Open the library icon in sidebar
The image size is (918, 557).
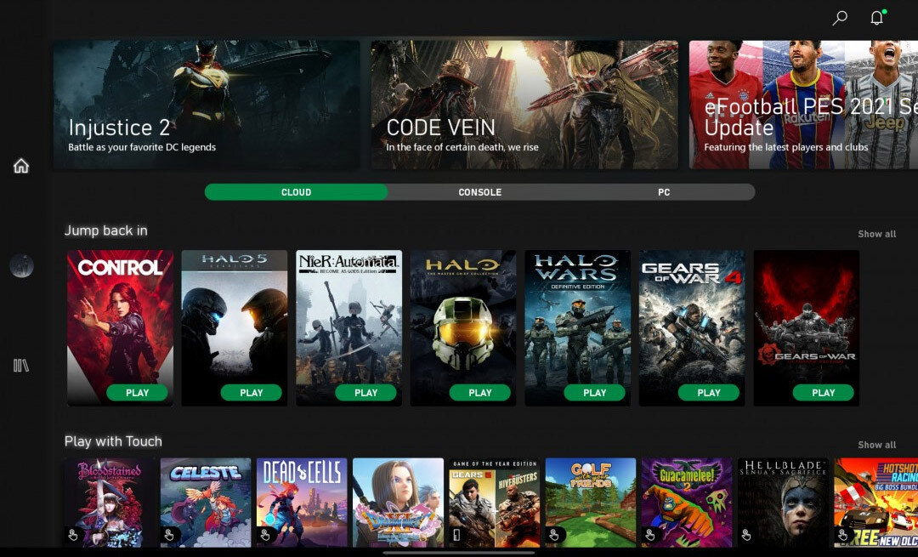(x=21, y=366)
